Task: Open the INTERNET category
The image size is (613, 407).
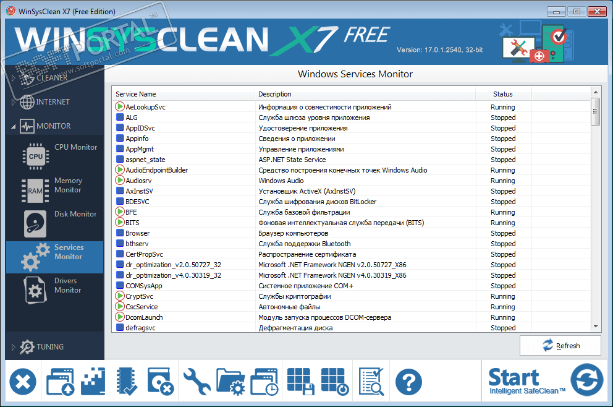Action: coord(53,101)
